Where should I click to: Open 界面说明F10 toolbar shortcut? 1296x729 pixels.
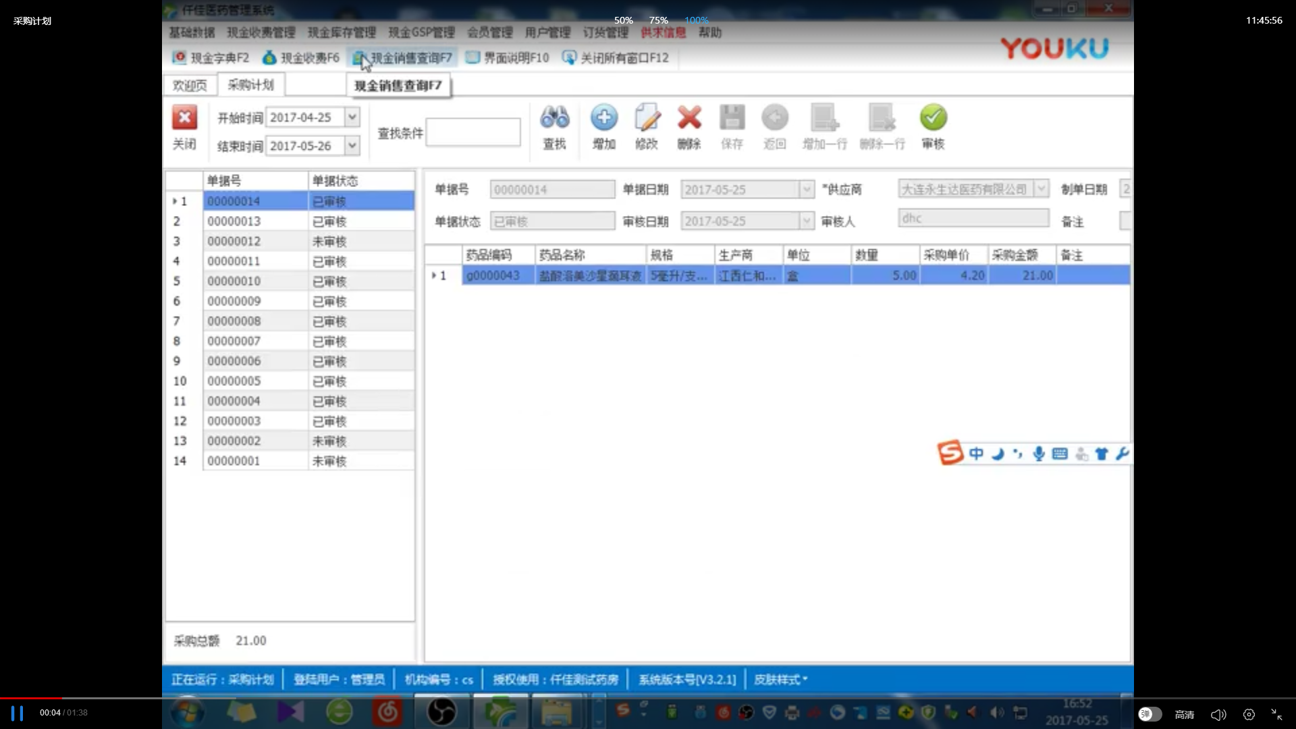pos(508,58)
